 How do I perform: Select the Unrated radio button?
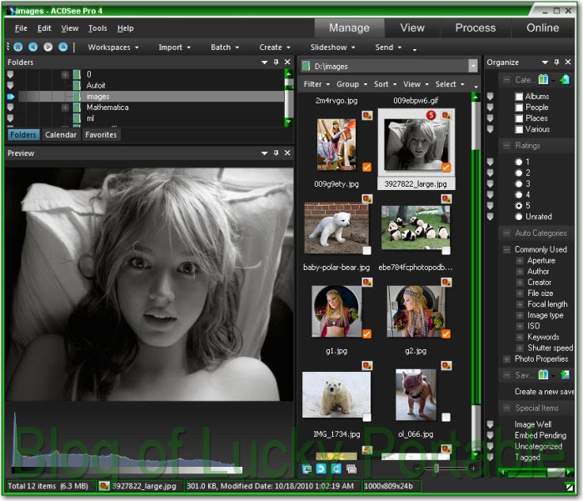point(519,217)
